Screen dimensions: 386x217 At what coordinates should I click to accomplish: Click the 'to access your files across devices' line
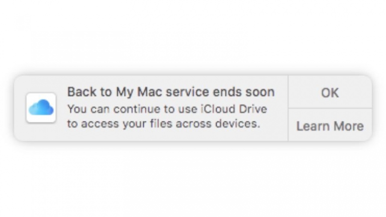click(x=164, y=124)
